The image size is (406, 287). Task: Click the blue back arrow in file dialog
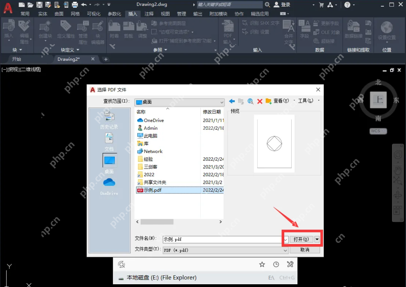[232, 101]
